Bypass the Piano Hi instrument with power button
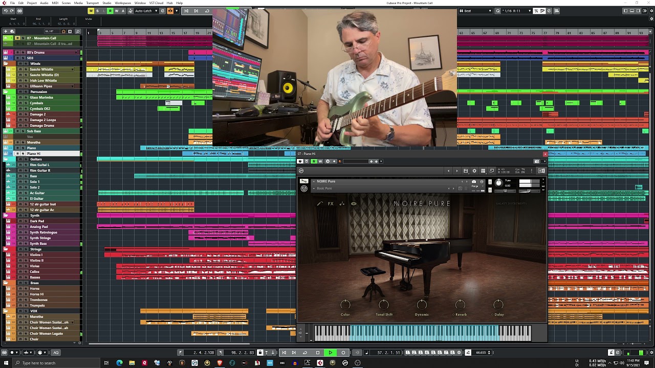 coord(300,162)
